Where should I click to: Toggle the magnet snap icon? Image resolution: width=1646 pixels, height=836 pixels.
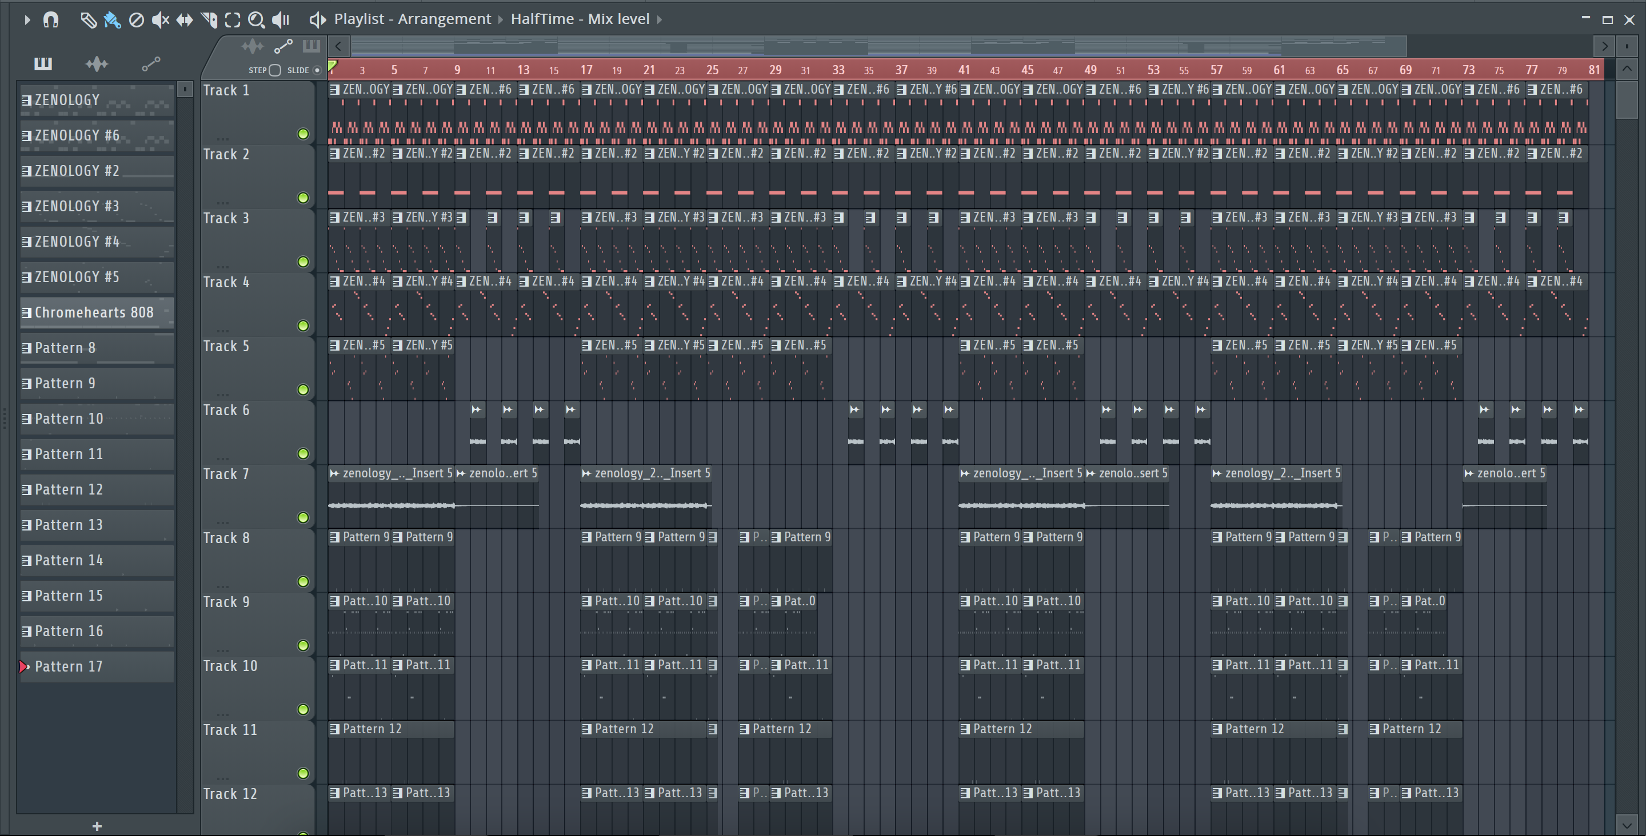[50, 20]
